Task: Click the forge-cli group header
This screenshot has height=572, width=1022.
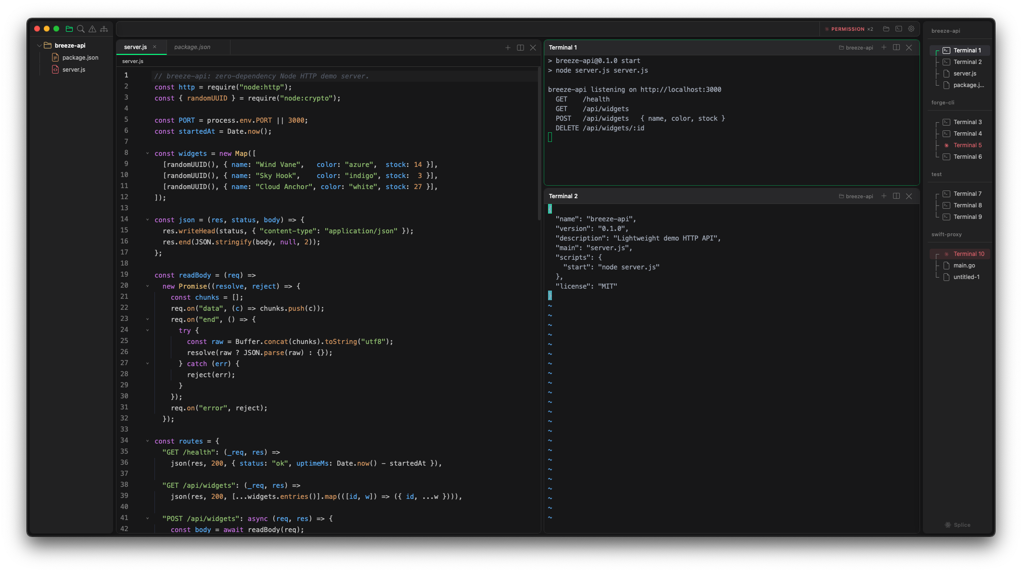Action: pos(943,102)
